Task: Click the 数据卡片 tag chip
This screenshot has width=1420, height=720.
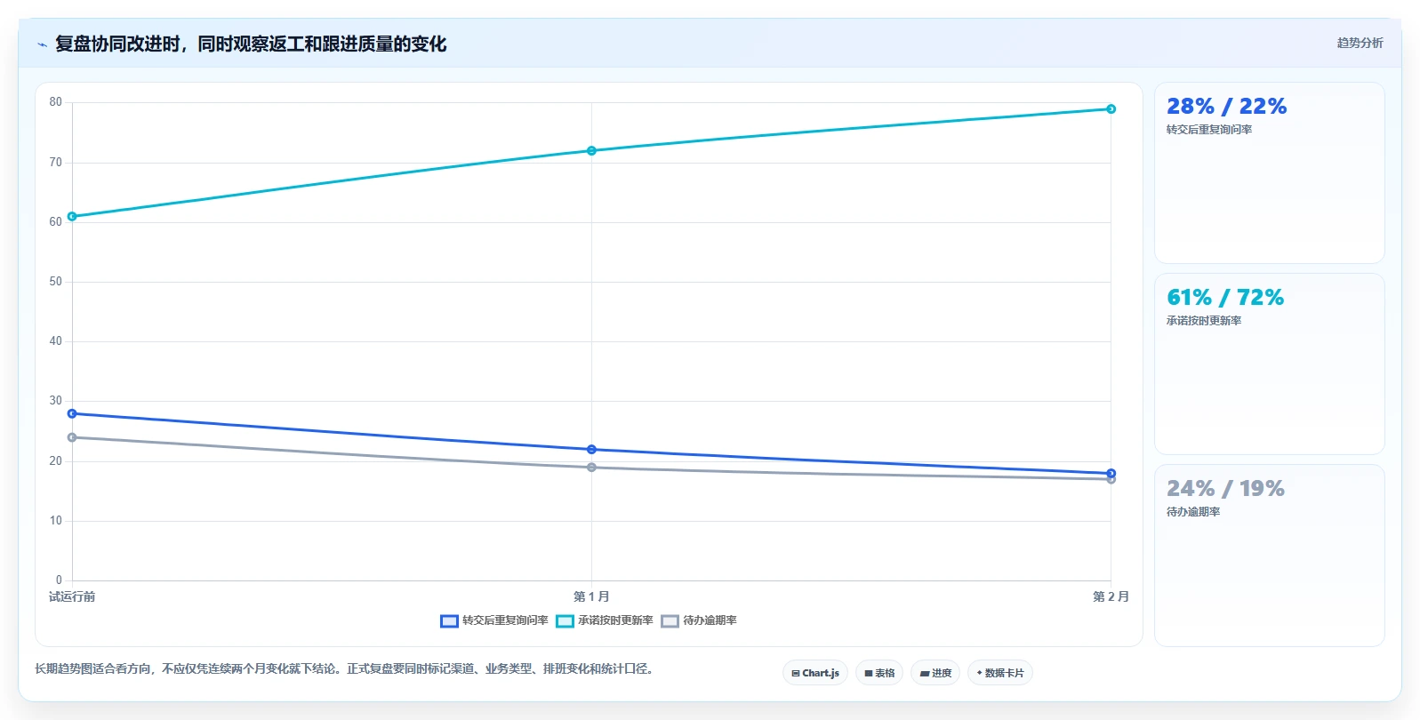Action: pos(1000,673)
